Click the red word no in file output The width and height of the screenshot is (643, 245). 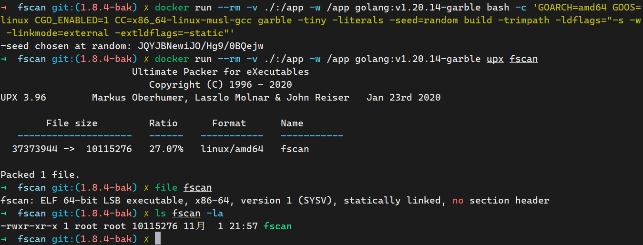point(458,201)
